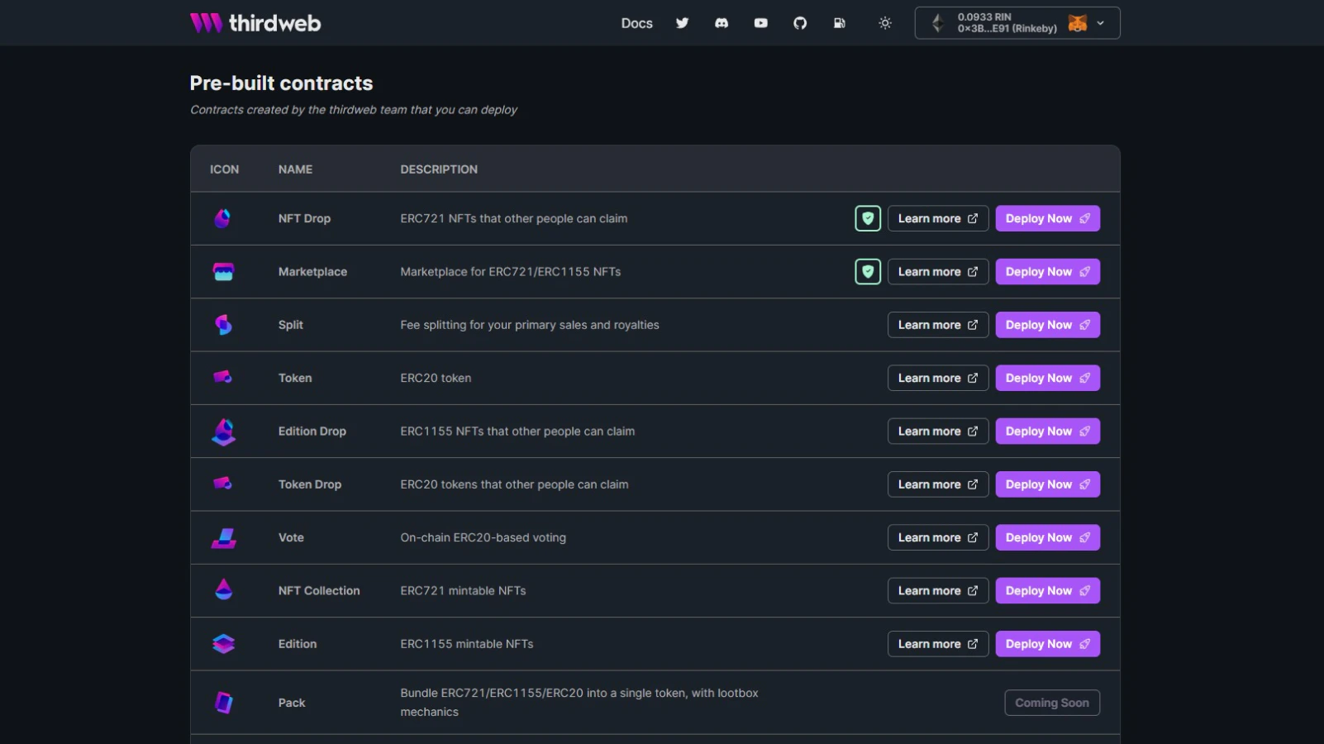Click the audited shield badge for Marketplace
This screenshot has width=1324, height=744.
(868, 271)
